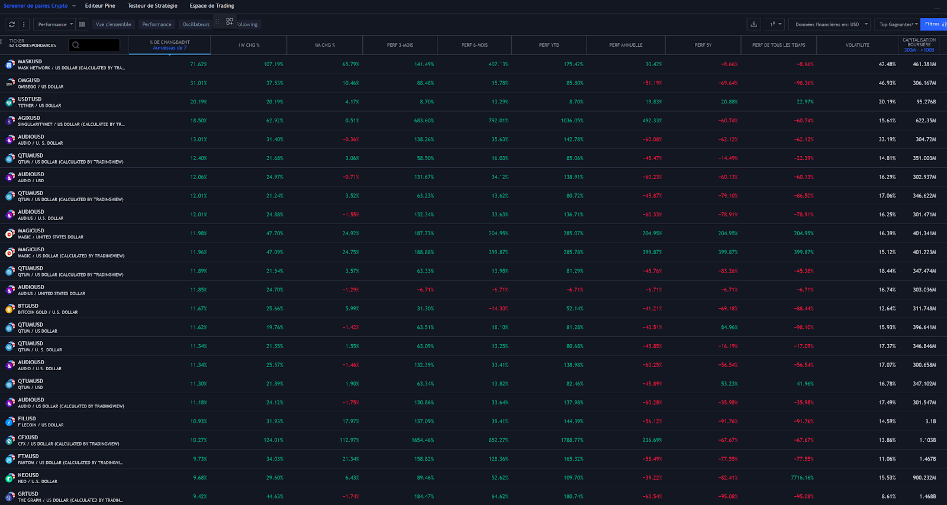This screenshot has width=947, height=505.
Task: Click the NEOUSD coin logo
Action: (10, 478)
